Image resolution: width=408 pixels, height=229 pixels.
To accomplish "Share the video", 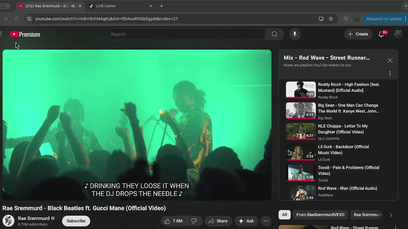I will coord(218,221).
